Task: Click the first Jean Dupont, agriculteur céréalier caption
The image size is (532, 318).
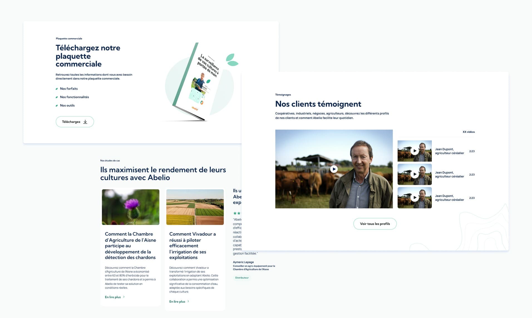Action: (450, 151)
